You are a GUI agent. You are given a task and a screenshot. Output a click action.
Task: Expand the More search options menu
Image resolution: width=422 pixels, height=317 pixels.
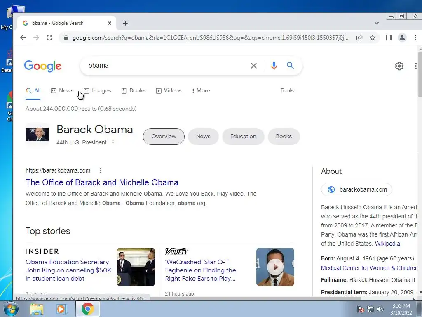coord(201,91)
